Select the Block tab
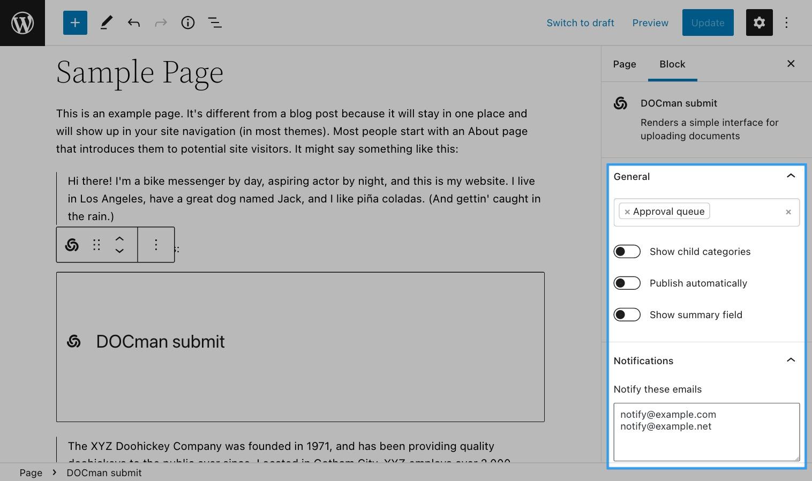Image resolution: width=812 pixels, height=481 pixels. (672, 64)
